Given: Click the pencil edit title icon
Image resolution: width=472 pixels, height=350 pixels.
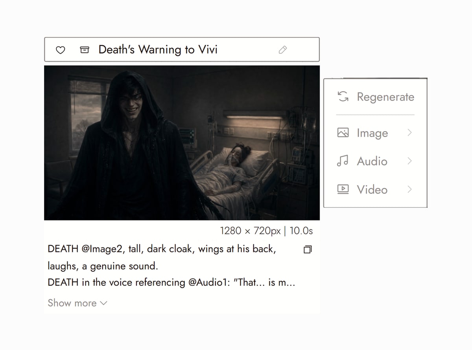Looking at the screenshot, I should 282,50.
